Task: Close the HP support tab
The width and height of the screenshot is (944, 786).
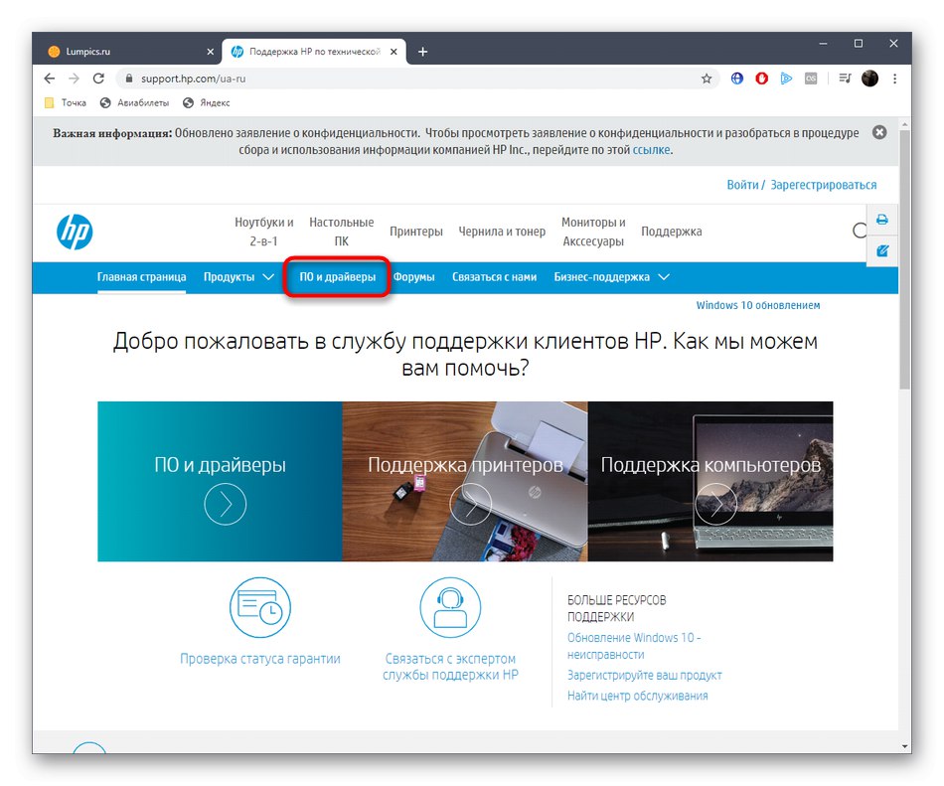Action: click(x=393, y=52)
